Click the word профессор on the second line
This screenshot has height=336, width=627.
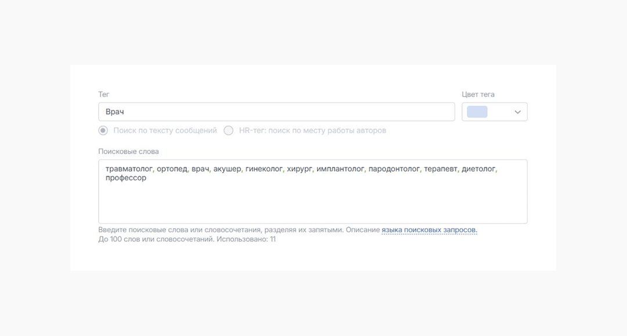coord(126,178)
